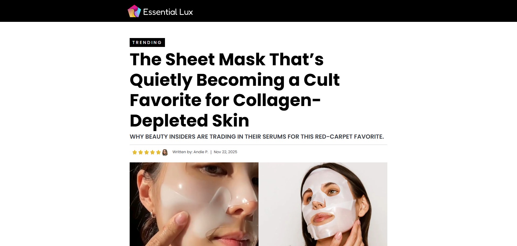Click the earring in the left photo
Screen dimensions: 517x246
pos(153,215)
